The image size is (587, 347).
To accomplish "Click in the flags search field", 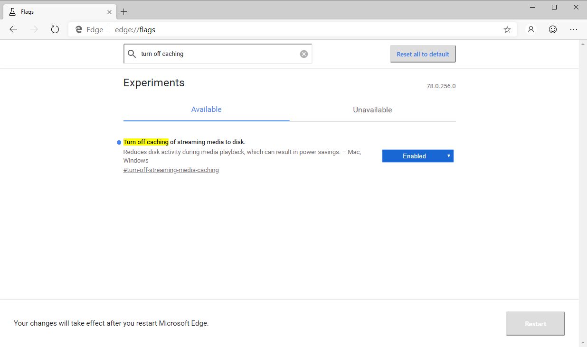I will pos(218,54).
